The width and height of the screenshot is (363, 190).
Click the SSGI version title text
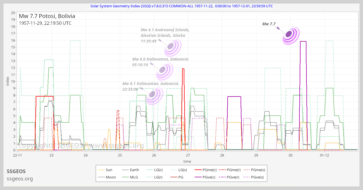181,6
